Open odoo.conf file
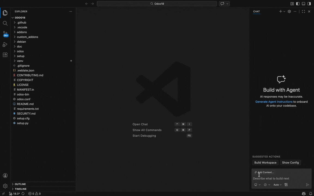The height and width of the screenshot is (196, 314). (x=43, y=99)
